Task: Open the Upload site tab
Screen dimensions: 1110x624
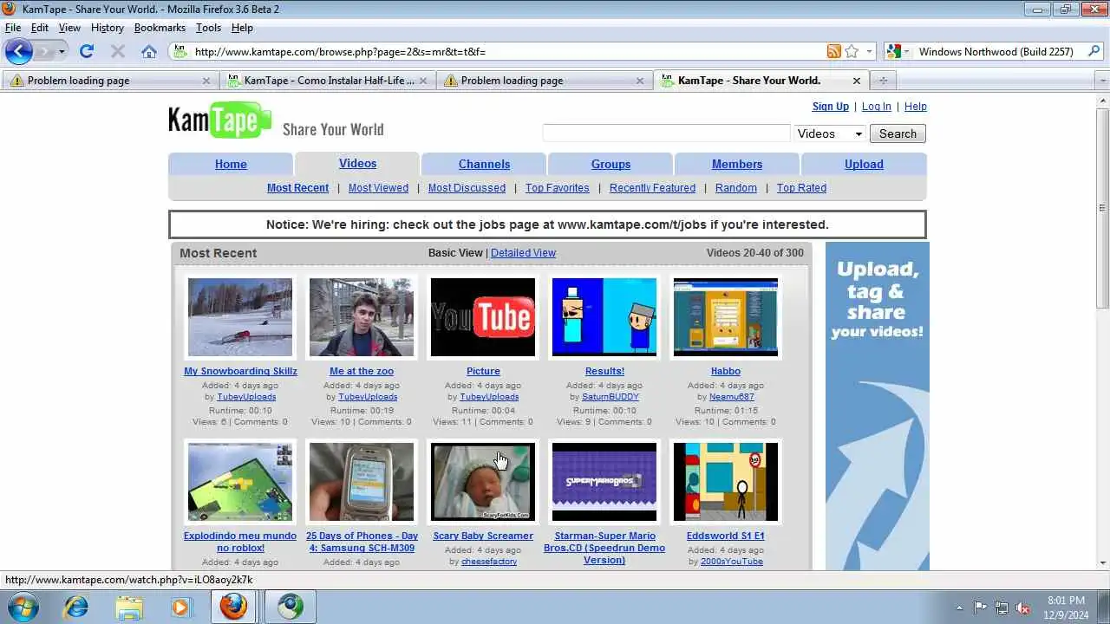Action: point(864,164)
